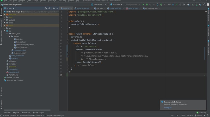Switch to the pubspec.yaml tab
The image size is (210, 117).
133,8
